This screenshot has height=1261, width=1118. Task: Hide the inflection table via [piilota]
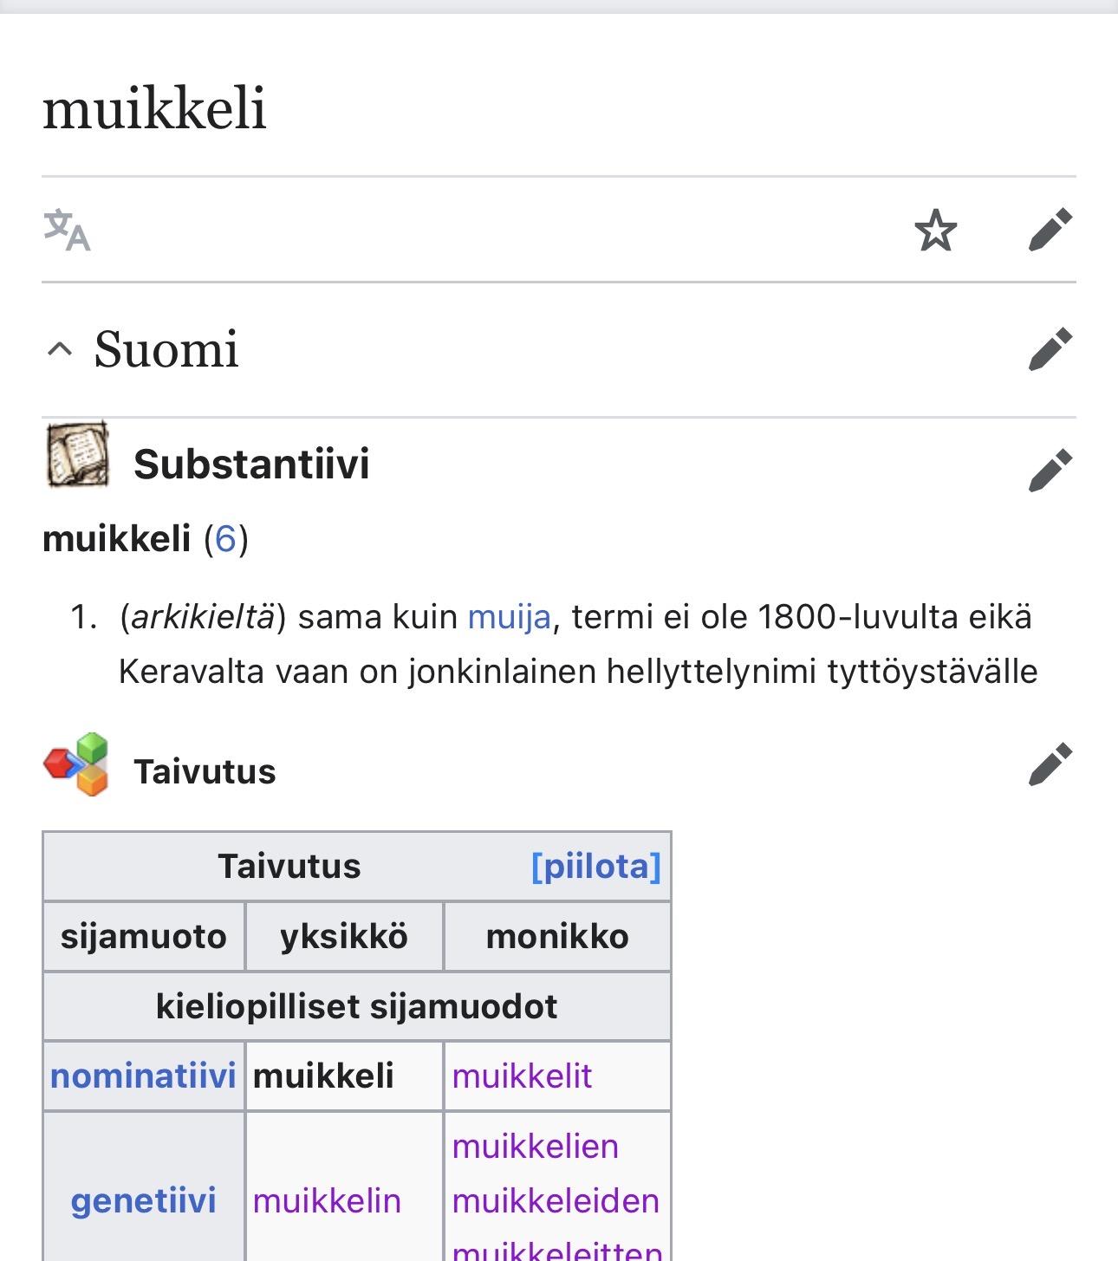(596, 866)
